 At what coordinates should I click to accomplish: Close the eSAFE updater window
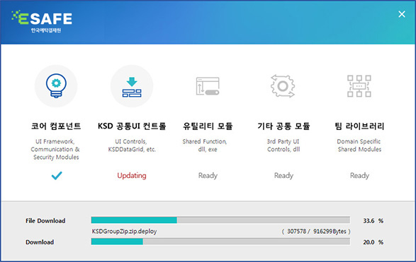coord(402,14)
